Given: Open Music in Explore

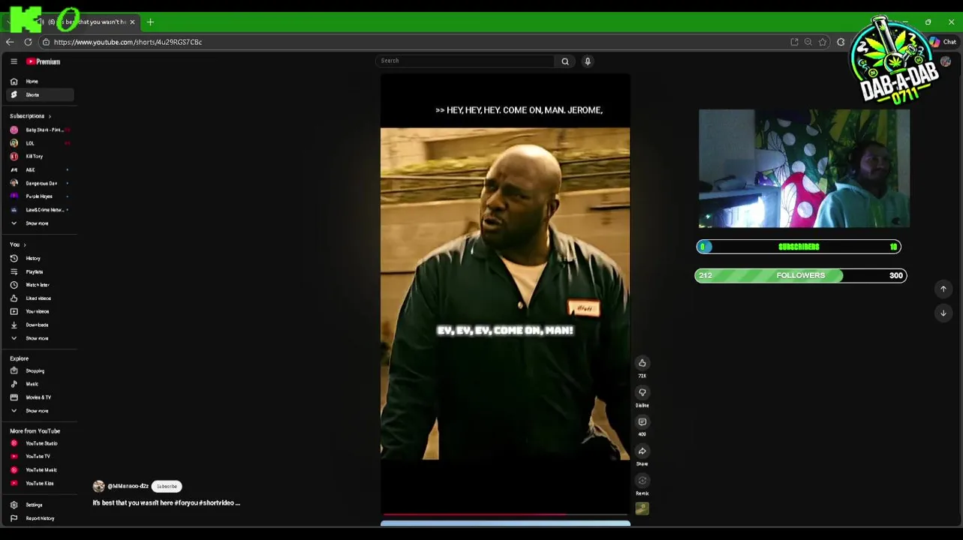Looking at the screenshot, I should (40, 384).
